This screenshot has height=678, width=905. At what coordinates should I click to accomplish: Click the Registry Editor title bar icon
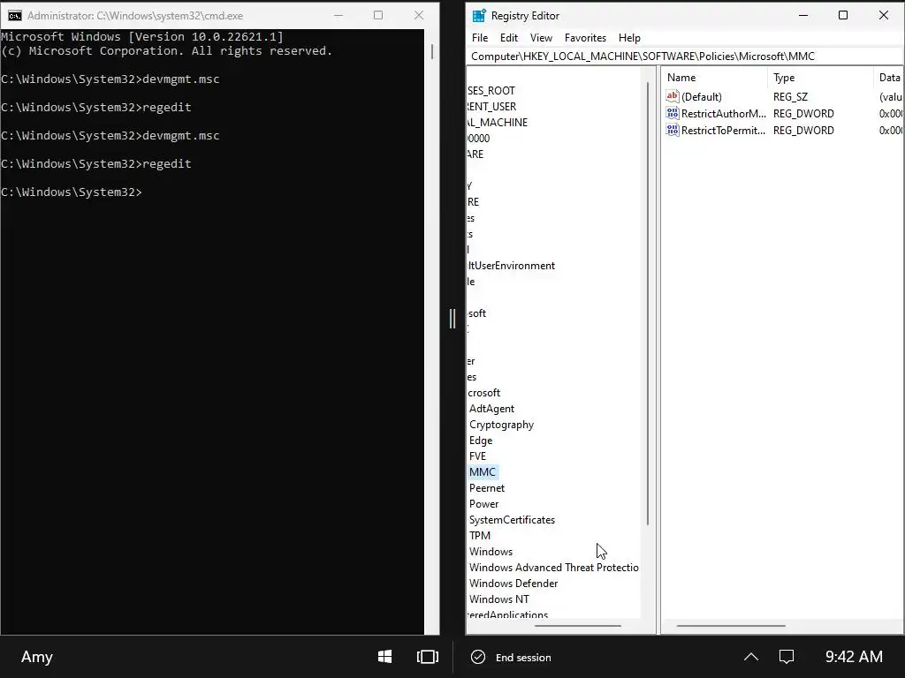pyautogui.click(x=478, y=16)
